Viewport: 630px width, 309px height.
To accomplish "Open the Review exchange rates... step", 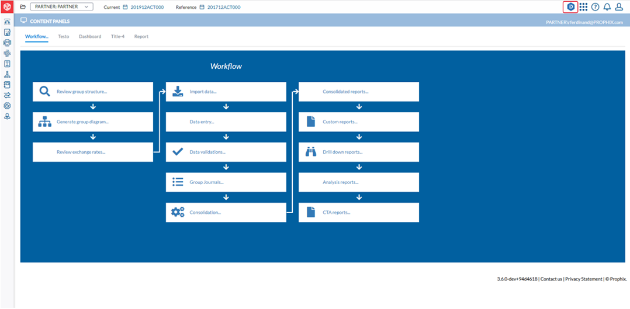I will pos(93,152).
